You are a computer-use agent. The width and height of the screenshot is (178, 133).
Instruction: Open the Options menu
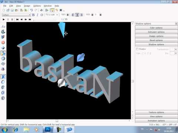point(37,6)
